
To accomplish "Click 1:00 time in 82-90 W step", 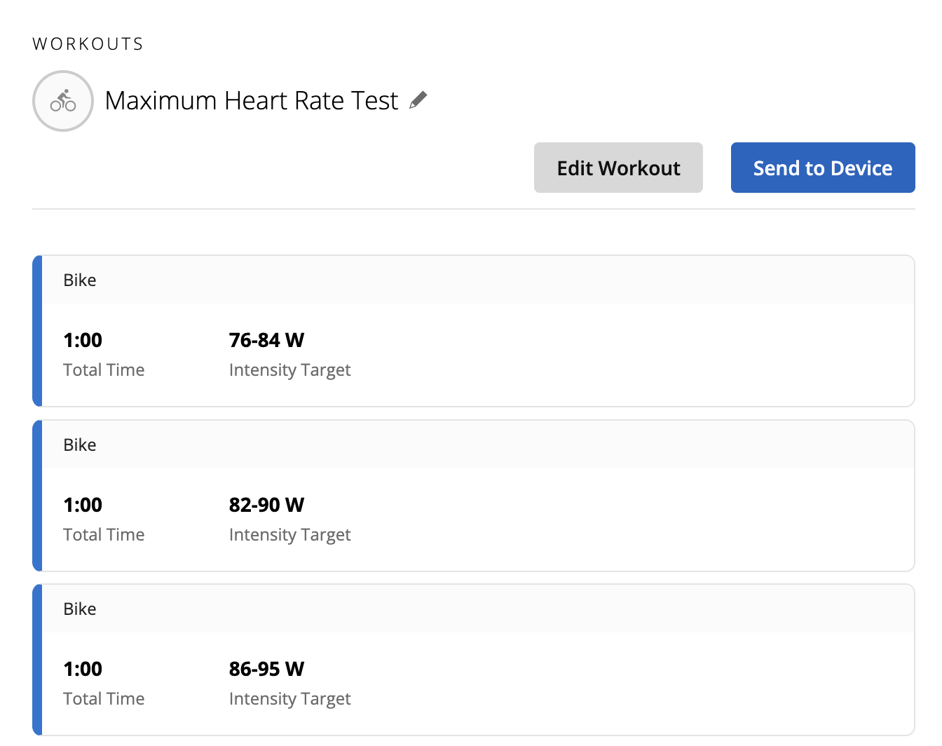I will tap(83, 506).
